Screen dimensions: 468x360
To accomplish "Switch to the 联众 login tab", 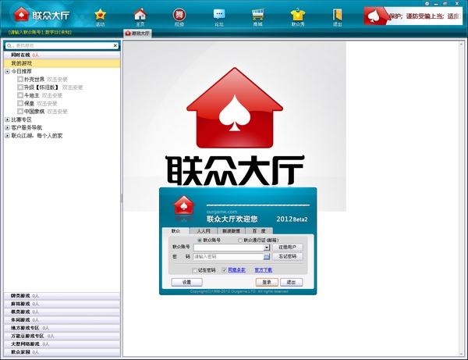I will (x=175, y=231).
